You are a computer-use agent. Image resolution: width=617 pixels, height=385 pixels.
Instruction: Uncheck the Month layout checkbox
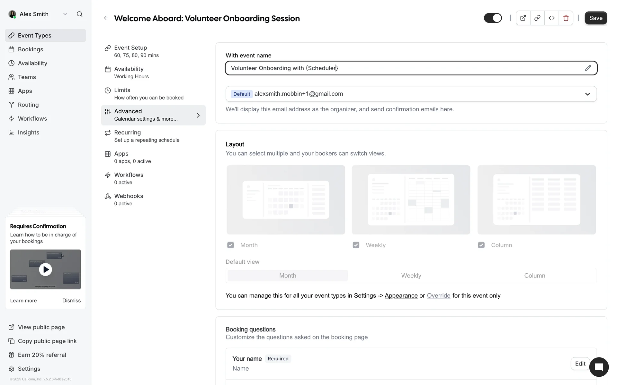[230, 245]
